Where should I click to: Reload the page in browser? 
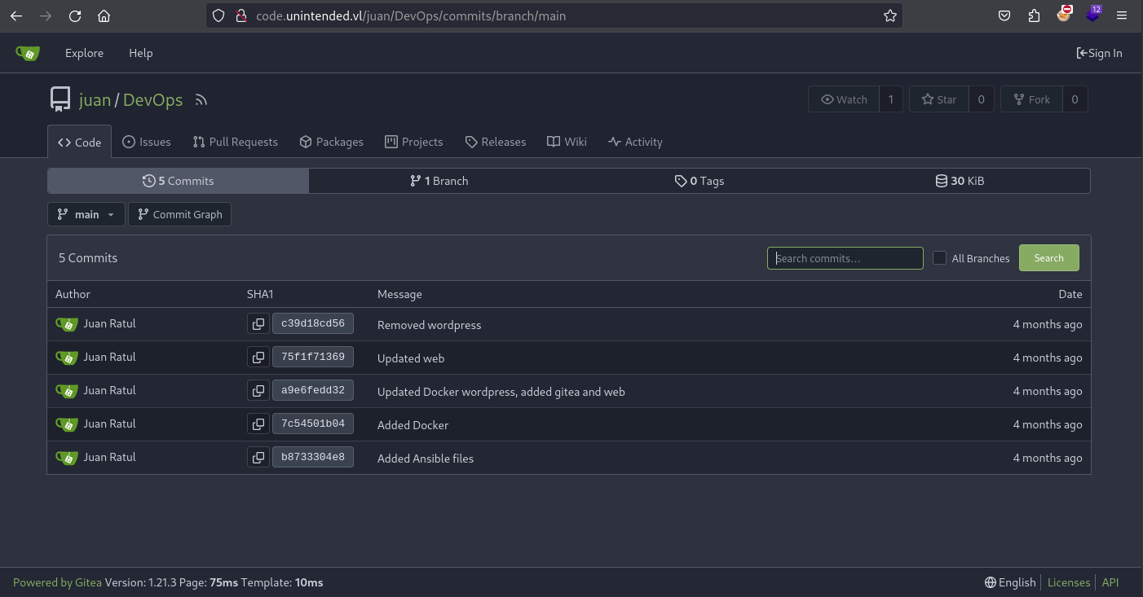pos(75,15)
